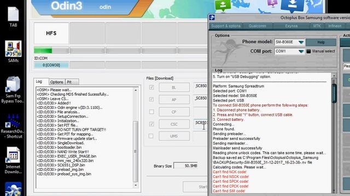Screen dimensions: 350x196
Task: Click log line "NAND Write Start!!"
Action: pyautogui.click(x=63, y=152)
